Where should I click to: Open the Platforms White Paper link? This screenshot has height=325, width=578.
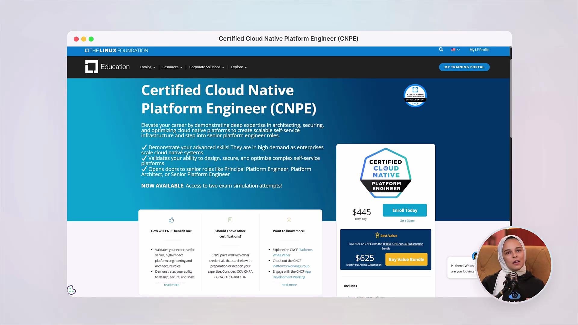293,252
